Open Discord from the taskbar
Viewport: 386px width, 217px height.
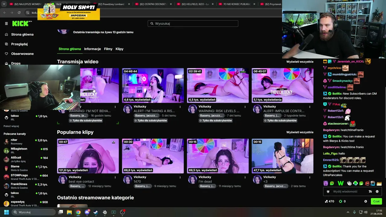click(x=87, y=212)
